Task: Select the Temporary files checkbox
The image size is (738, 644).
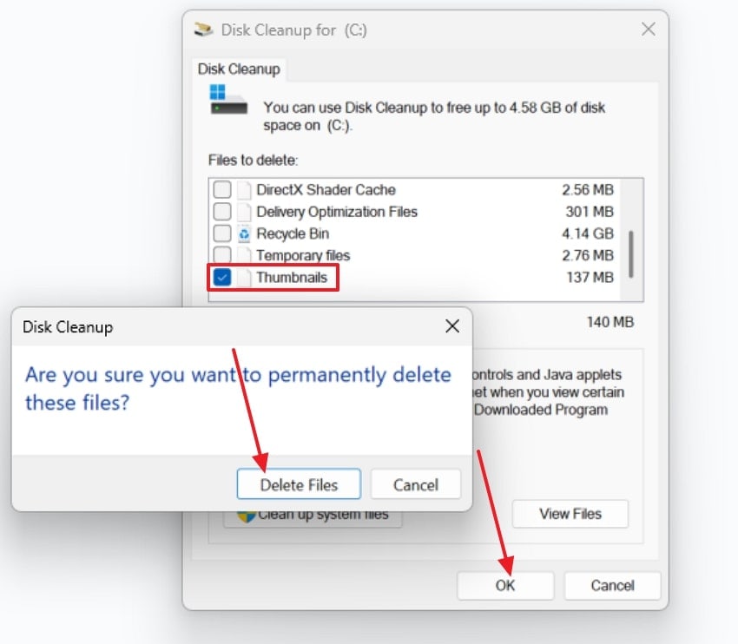Action: coord(222,255)
